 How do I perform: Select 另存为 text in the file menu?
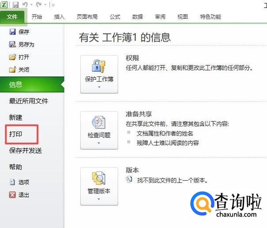click(26, 45)
